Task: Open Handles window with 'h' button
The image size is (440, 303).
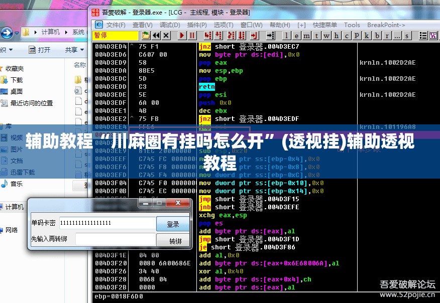Action: point(337,35)
